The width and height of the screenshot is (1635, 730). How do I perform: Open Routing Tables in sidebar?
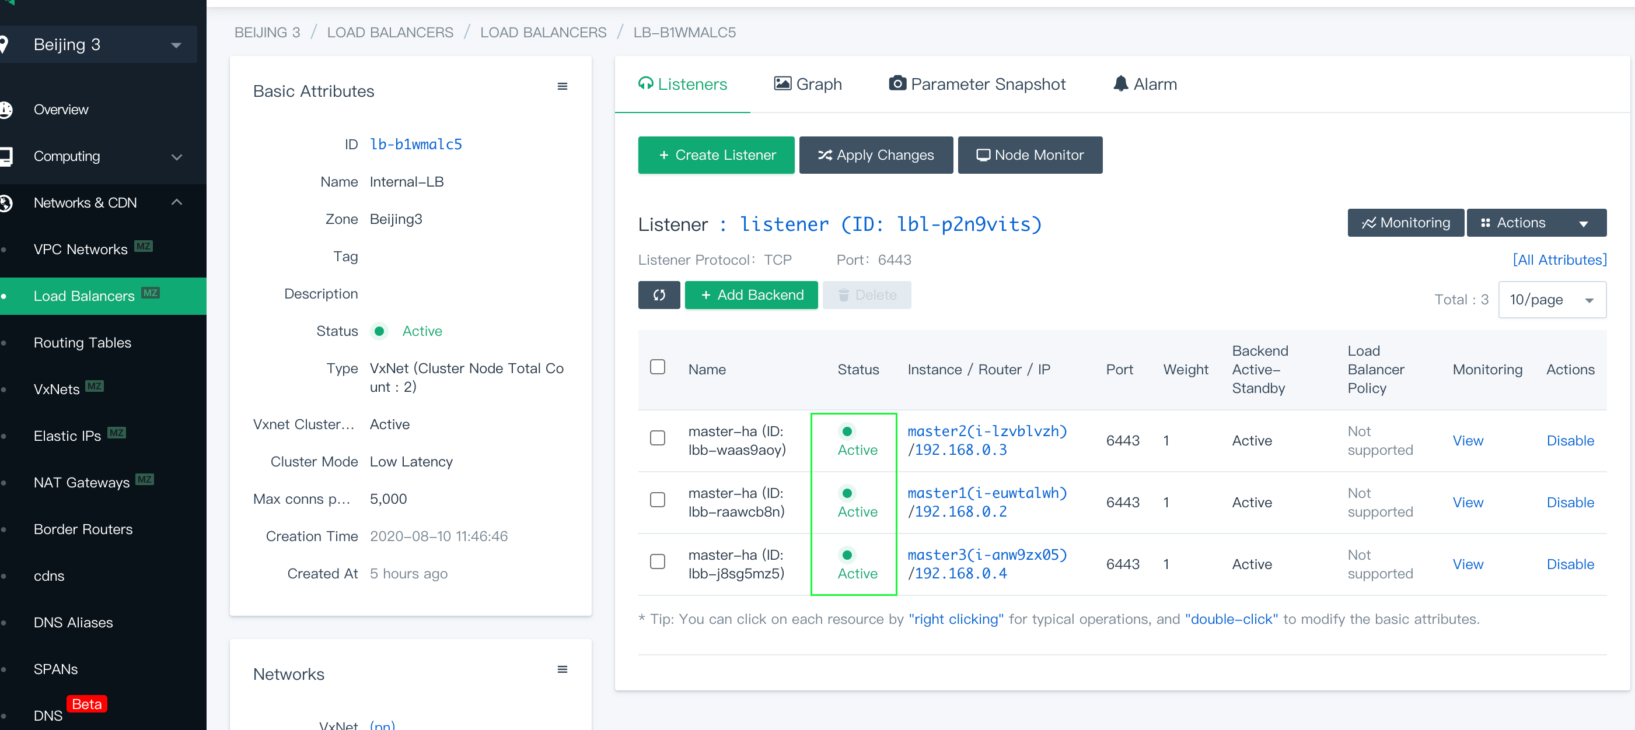[82, 342]
